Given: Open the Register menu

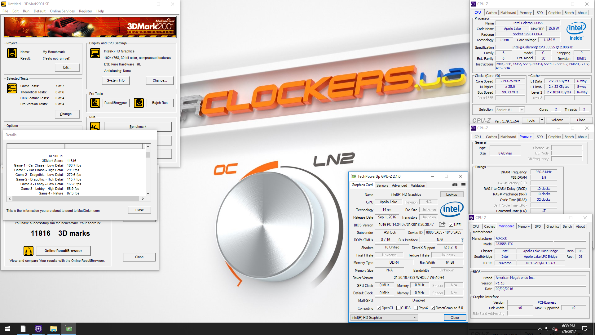Looking at the screenshot, I should tap(86, 11).
